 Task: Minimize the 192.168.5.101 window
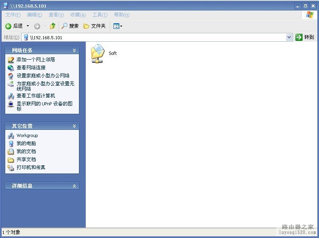pyautogui.click(x=298, y=6)
